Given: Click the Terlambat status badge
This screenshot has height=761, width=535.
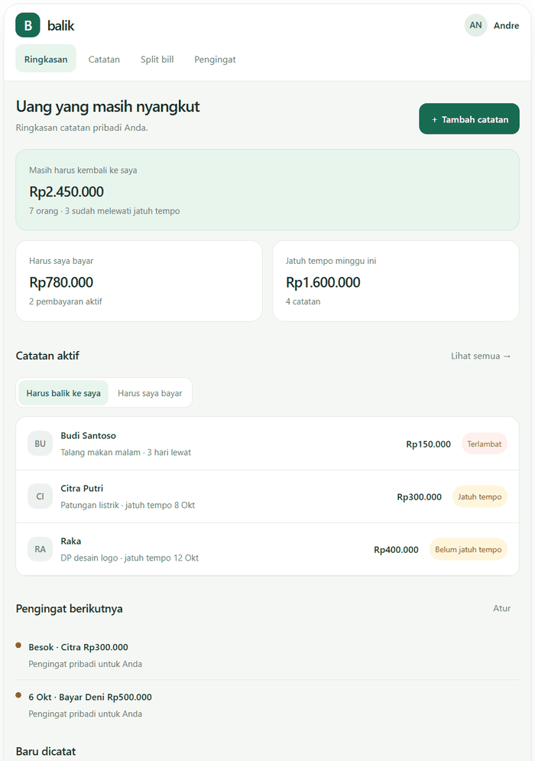Looking at the screenshot, I should tap(484, 444).
